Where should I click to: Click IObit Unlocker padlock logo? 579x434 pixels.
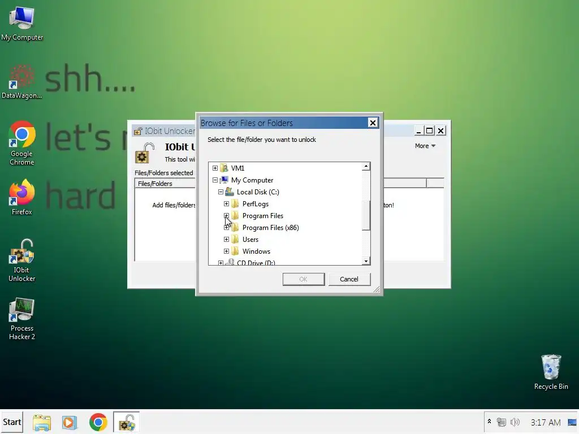click(144, 153)
